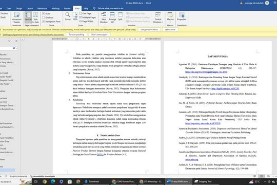Open the WhatsApp Chrome taskbar window
Viewport: 277px width, 185px height.
point(151,181)
